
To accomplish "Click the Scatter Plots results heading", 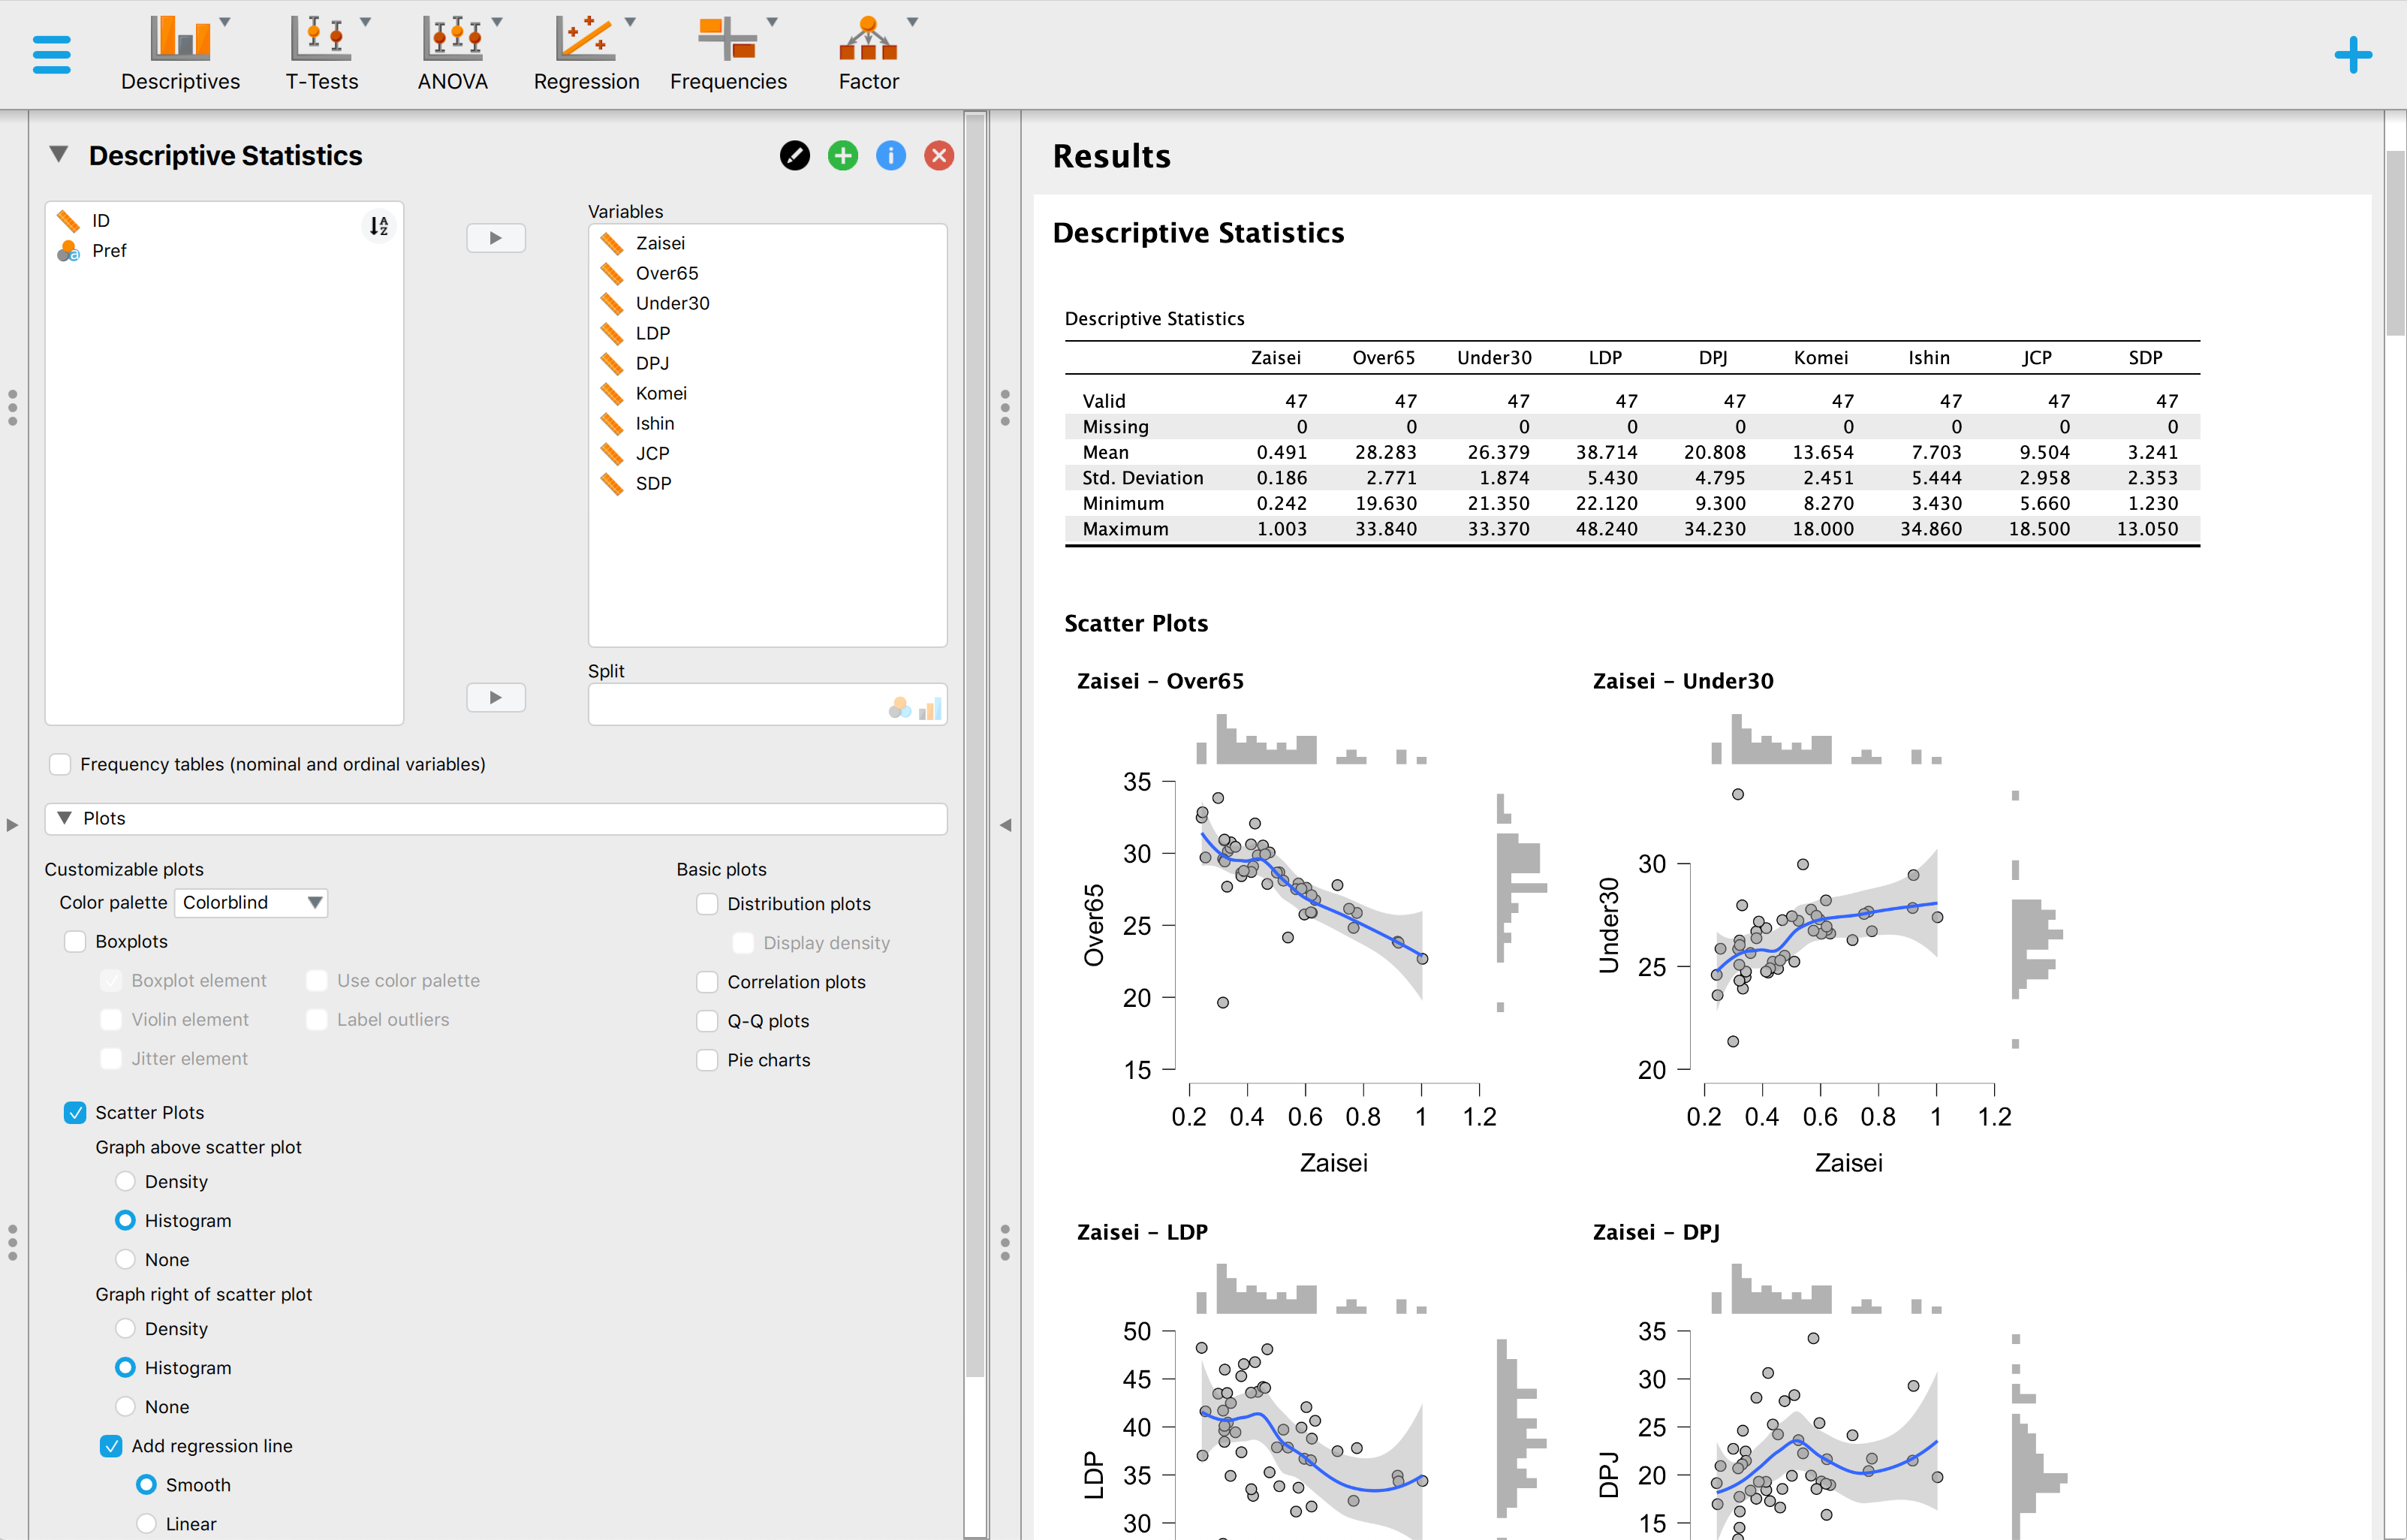I will [x=1135, y=623].
